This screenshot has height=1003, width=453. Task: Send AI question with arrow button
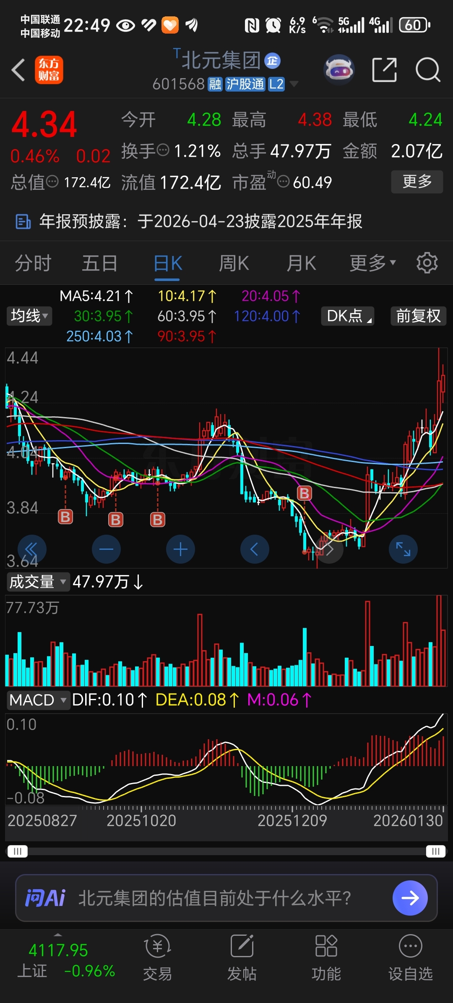410,898
